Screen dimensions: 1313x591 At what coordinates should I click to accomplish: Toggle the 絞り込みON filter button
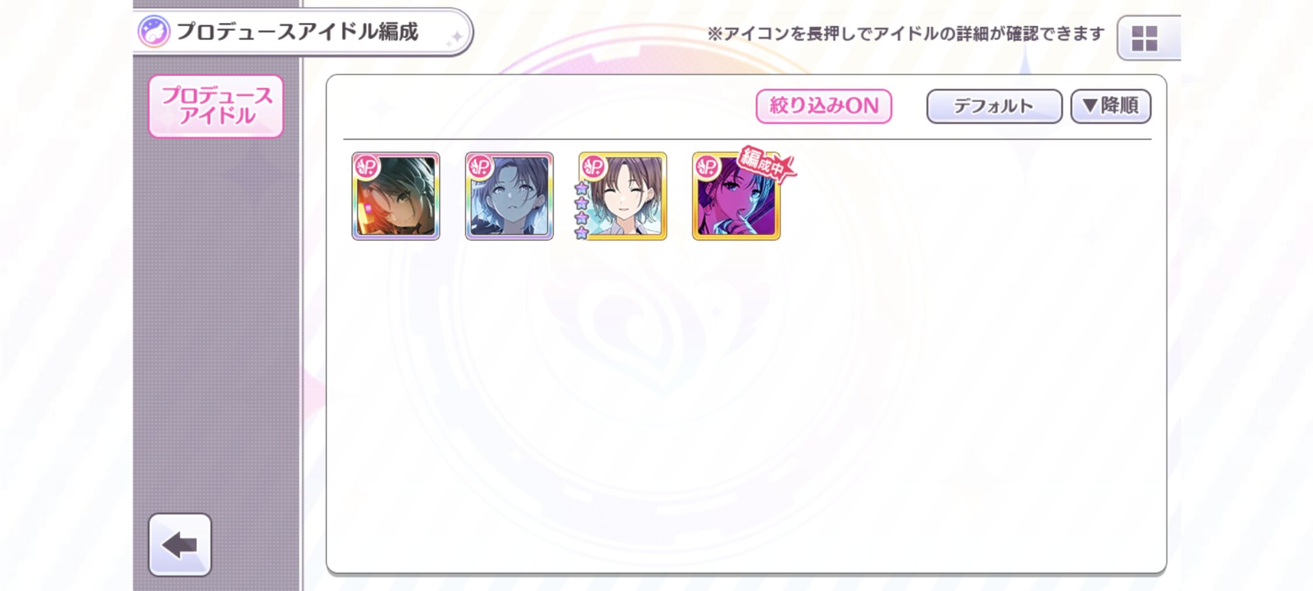click(824, 106)
